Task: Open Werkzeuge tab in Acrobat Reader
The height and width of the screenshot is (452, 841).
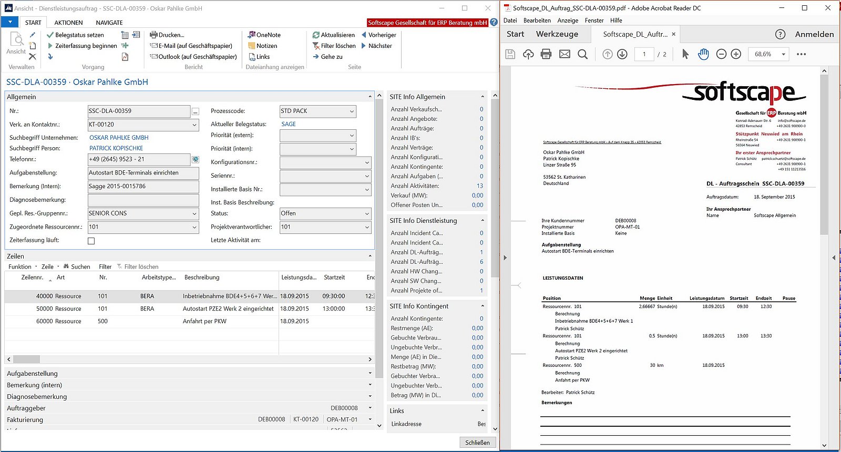Action: tap(557, 34)
